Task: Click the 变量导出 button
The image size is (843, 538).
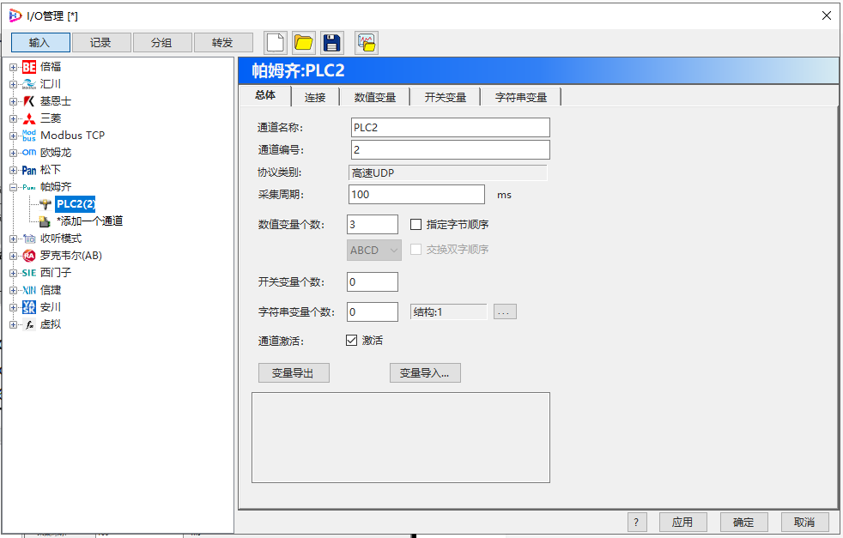Action: coord(294,372)
